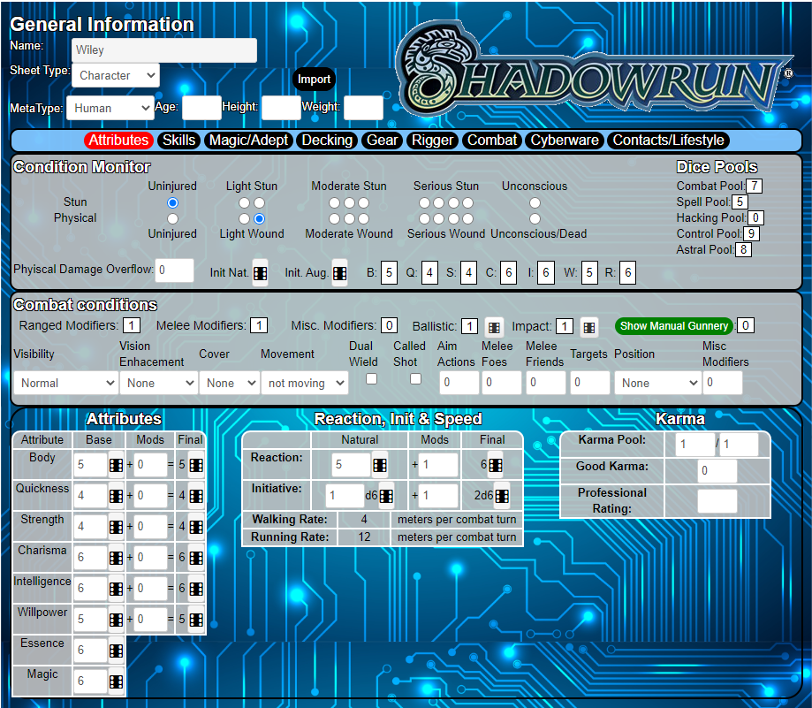
Task: Click the Physical Damage Overflow field
Action: pyautogui.click(x=175, y=270)
